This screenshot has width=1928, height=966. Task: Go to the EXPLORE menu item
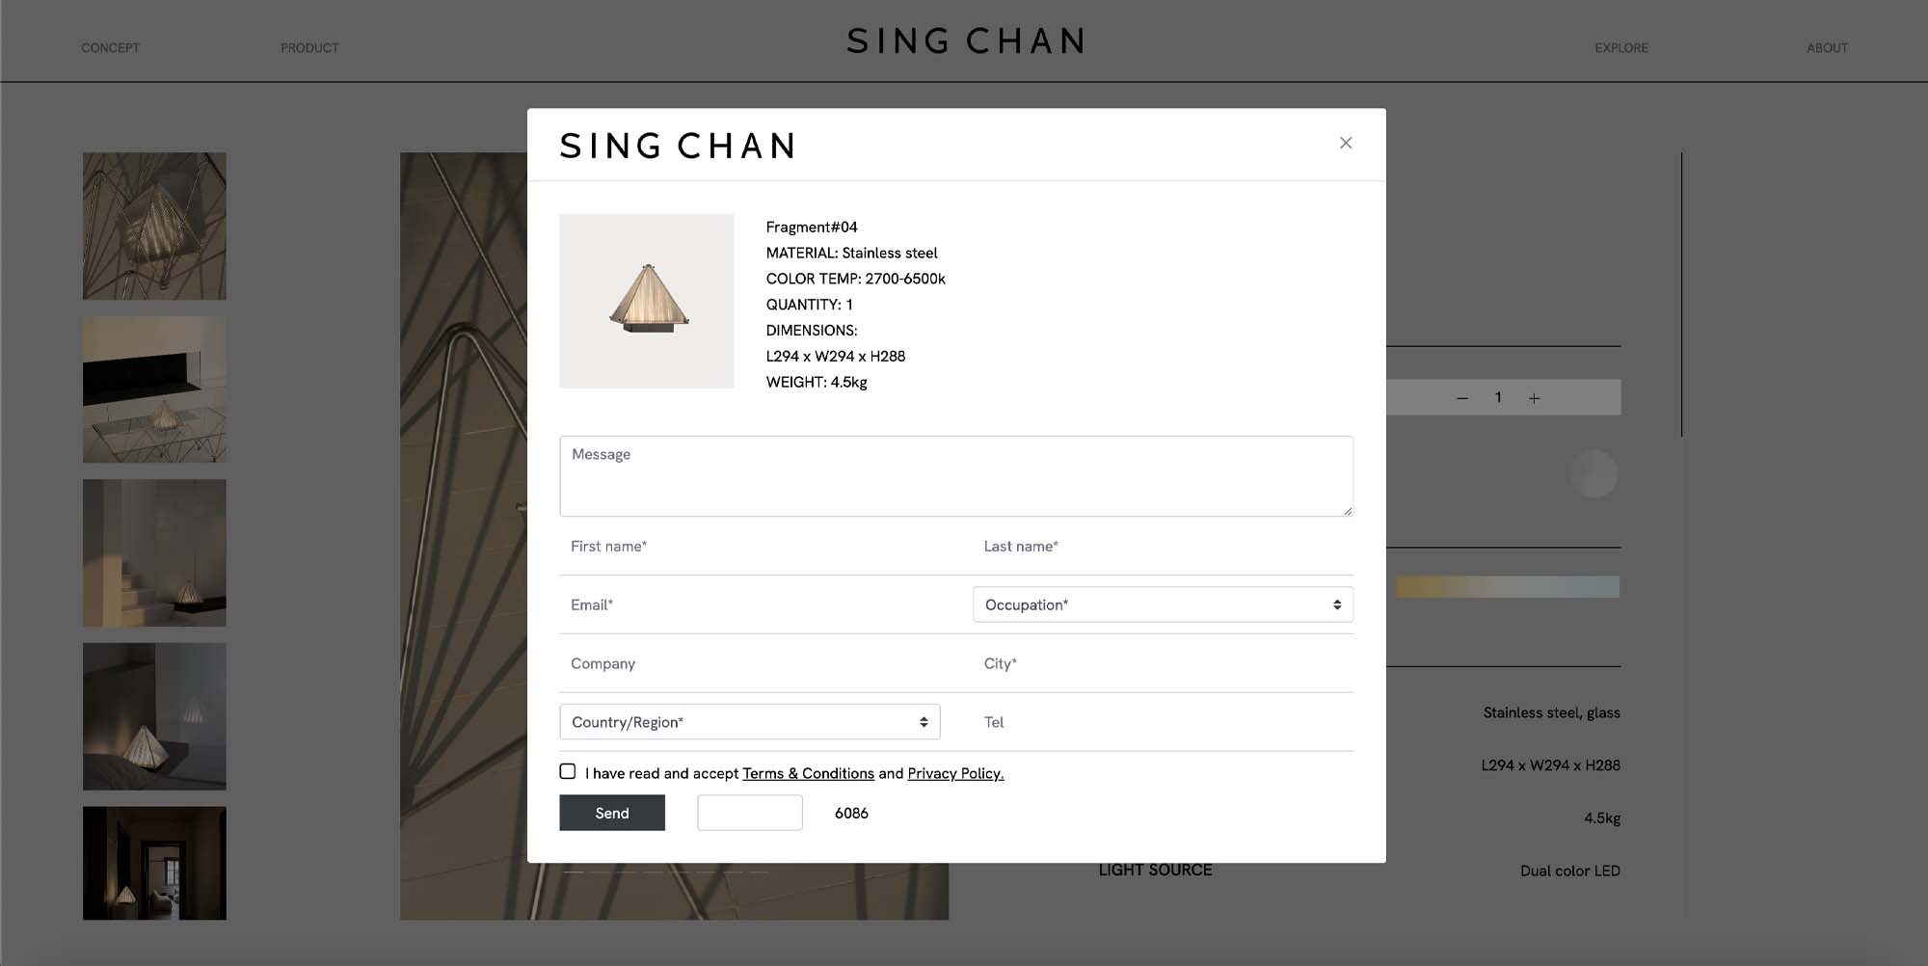point(1620,48)
